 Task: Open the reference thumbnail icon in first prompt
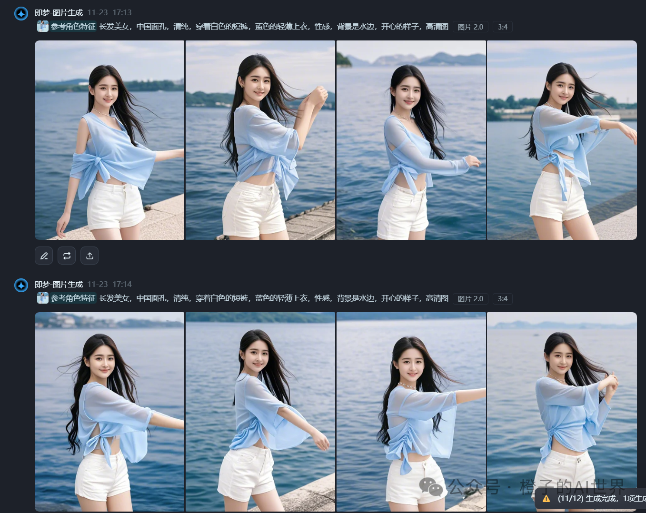click(43, 27)
